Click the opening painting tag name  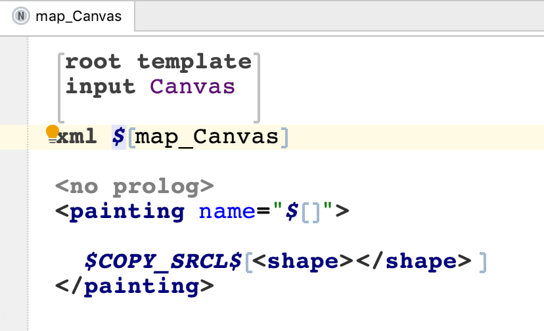pyautogui.click(x=127, y=211)
